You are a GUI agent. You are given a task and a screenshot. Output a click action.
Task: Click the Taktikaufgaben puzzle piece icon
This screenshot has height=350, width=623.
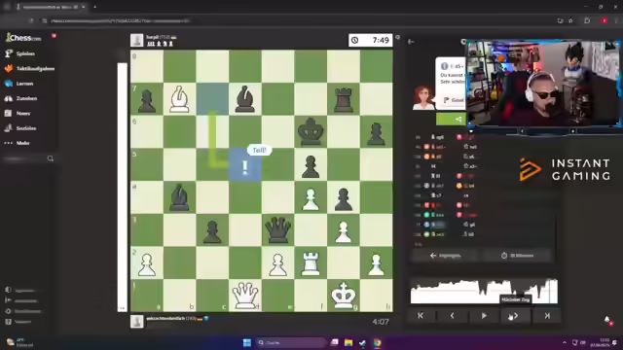click(9, 69)
